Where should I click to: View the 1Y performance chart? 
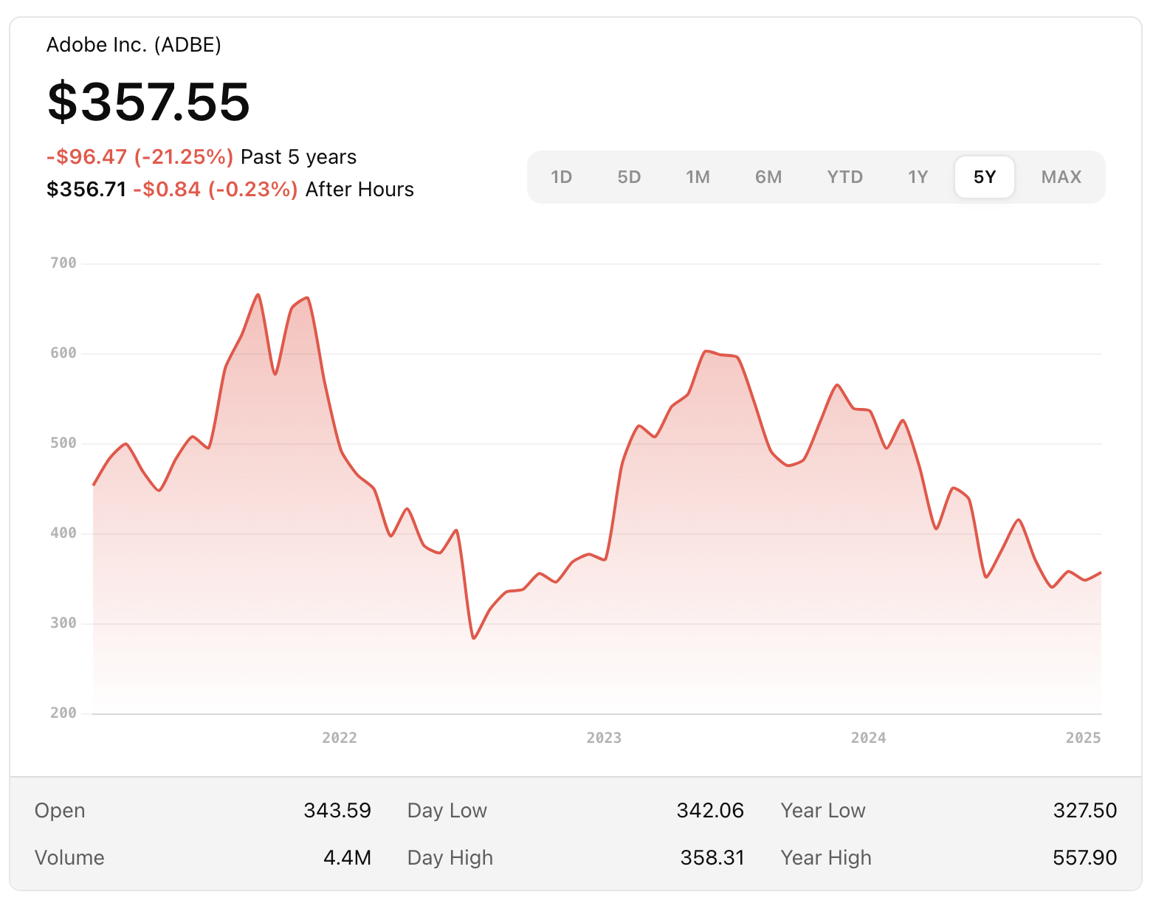click(918, 177)
